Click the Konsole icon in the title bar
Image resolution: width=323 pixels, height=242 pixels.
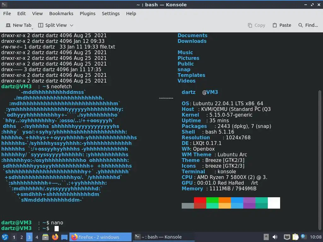(x=4, y=4)
